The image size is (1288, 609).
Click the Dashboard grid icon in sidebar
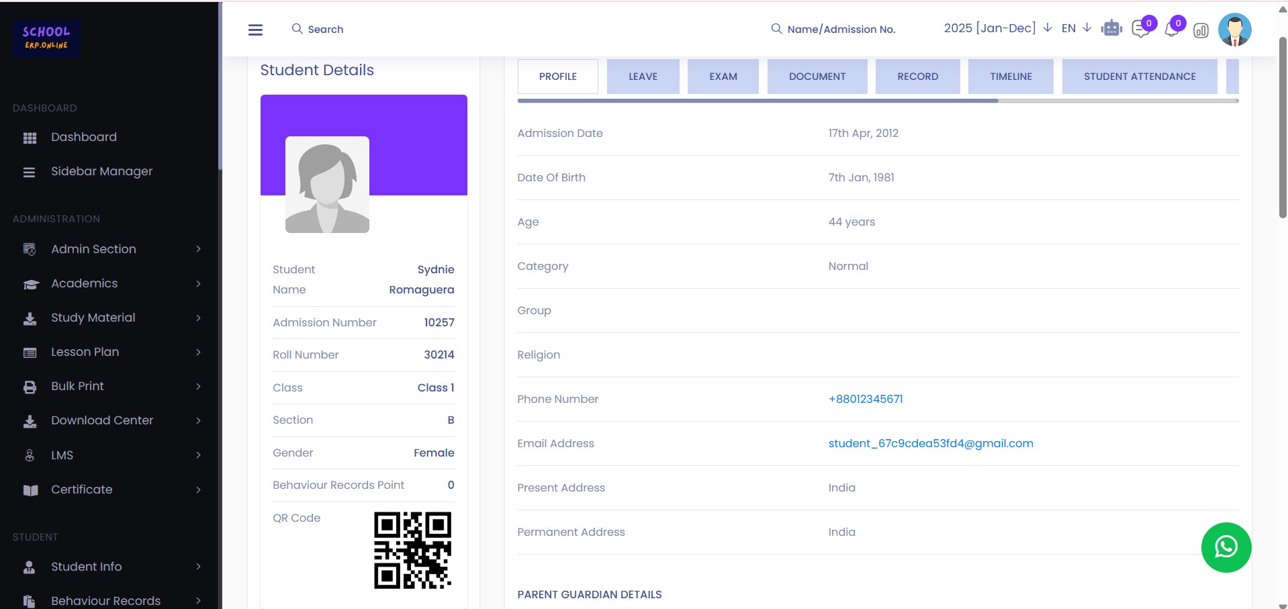(30, 137)
